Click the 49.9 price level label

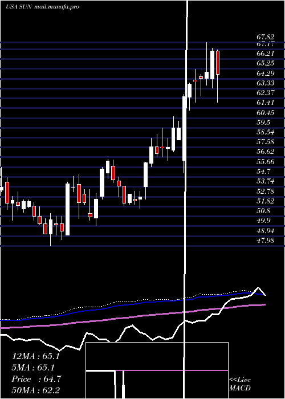pos(263,221)
